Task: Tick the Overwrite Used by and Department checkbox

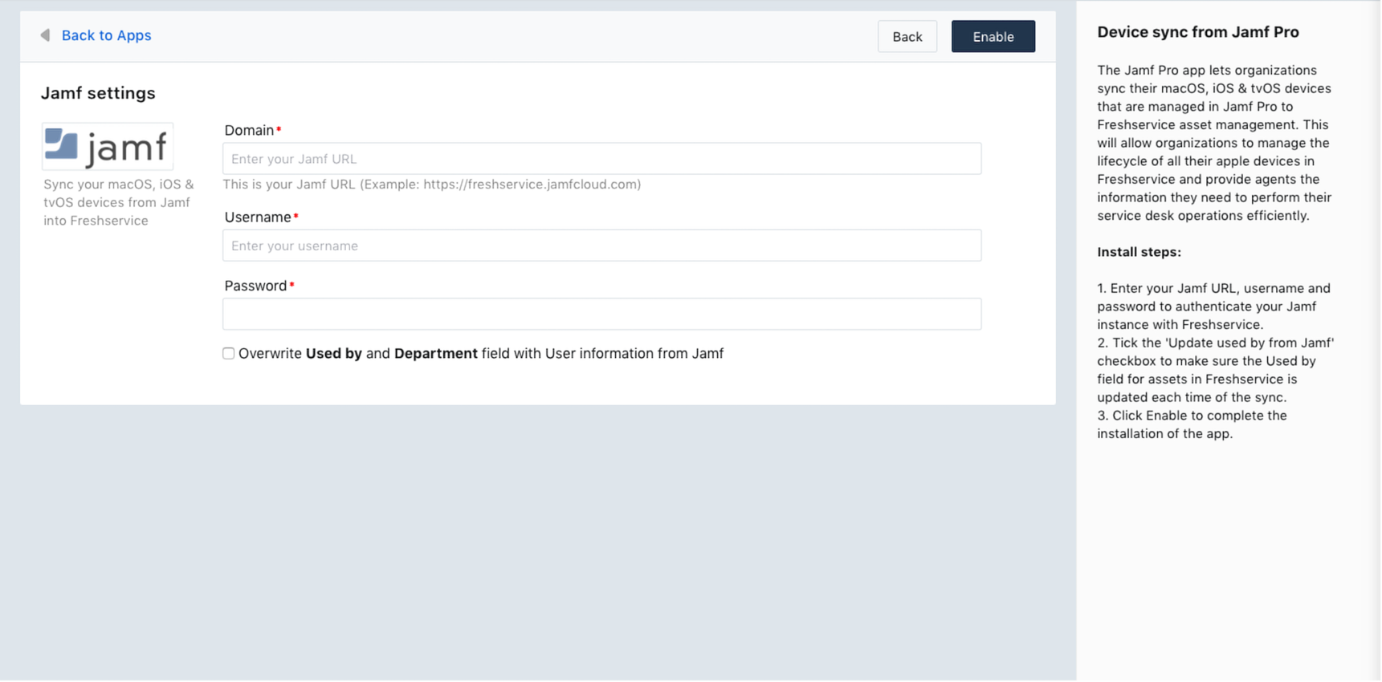Action: (x=229, y=353)
